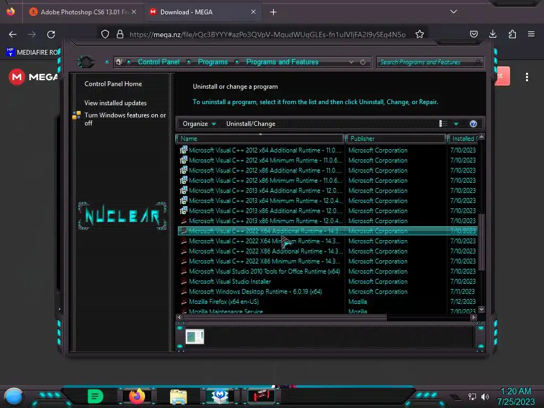Open the MEGA three-dot options menu
544x408 pixels.
(526, 77)
